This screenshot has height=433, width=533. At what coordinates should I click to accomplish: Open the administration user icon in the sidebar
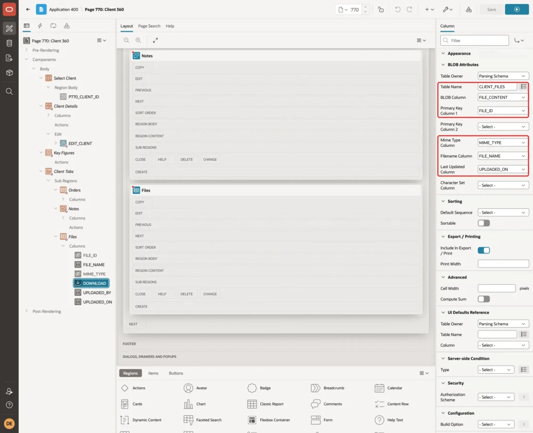pos(9,391)
